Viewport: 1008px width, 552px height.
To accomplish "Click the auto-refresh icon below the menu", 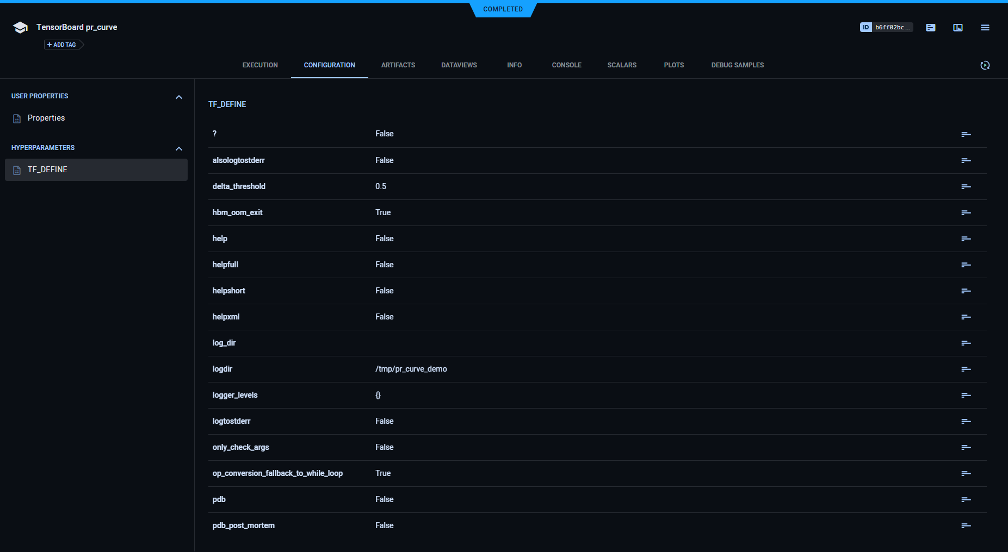I will [x=985, y=65].
